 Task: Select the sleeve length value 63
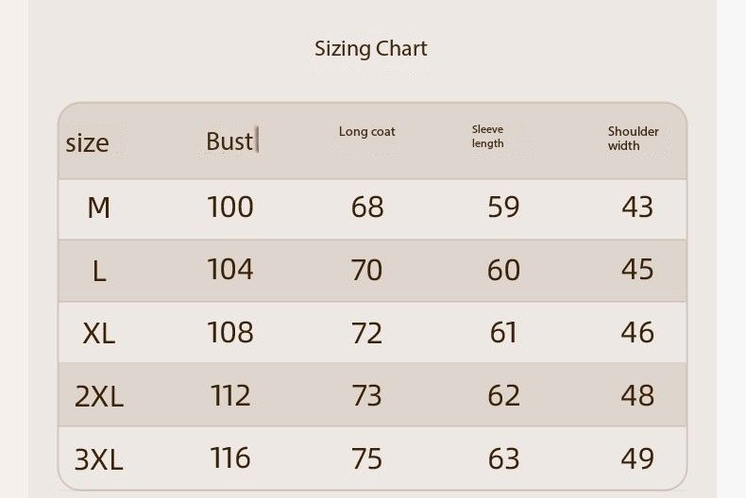(x=503, y=458)
